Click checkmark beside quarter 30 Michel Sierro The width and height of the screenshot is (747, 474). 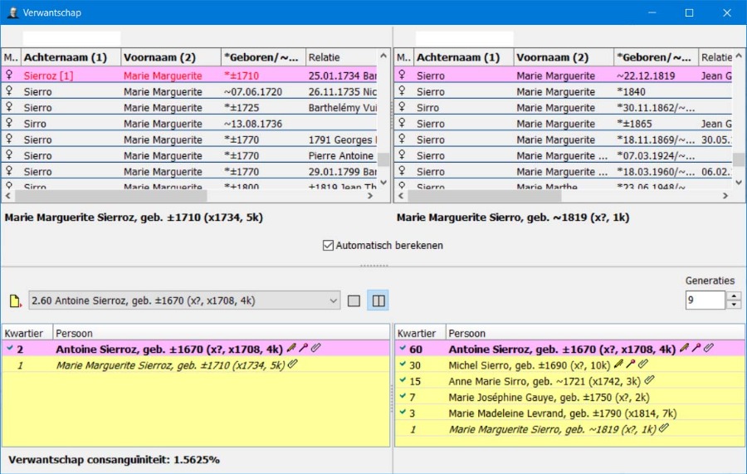pyautogui.click(x=403, y=365)
